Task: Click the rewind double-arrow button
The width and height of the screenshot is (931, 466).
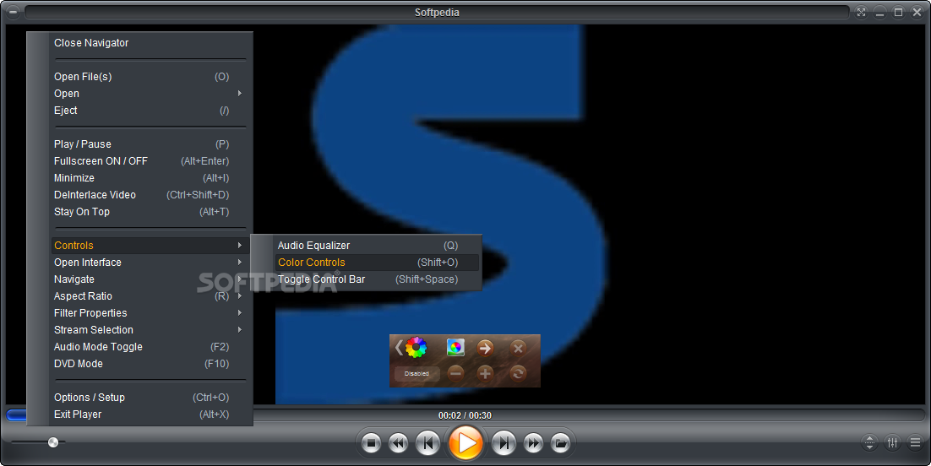Action: pyautogui.click(x=399, y=443)
